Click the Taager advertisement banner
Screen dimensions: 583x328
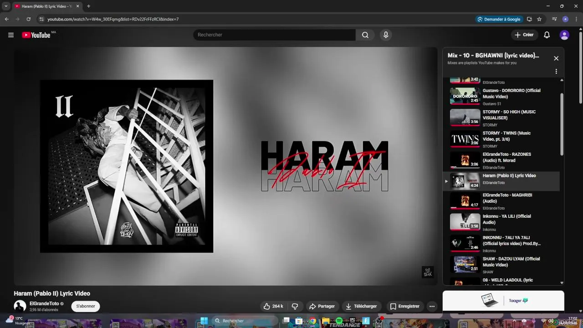503,301
